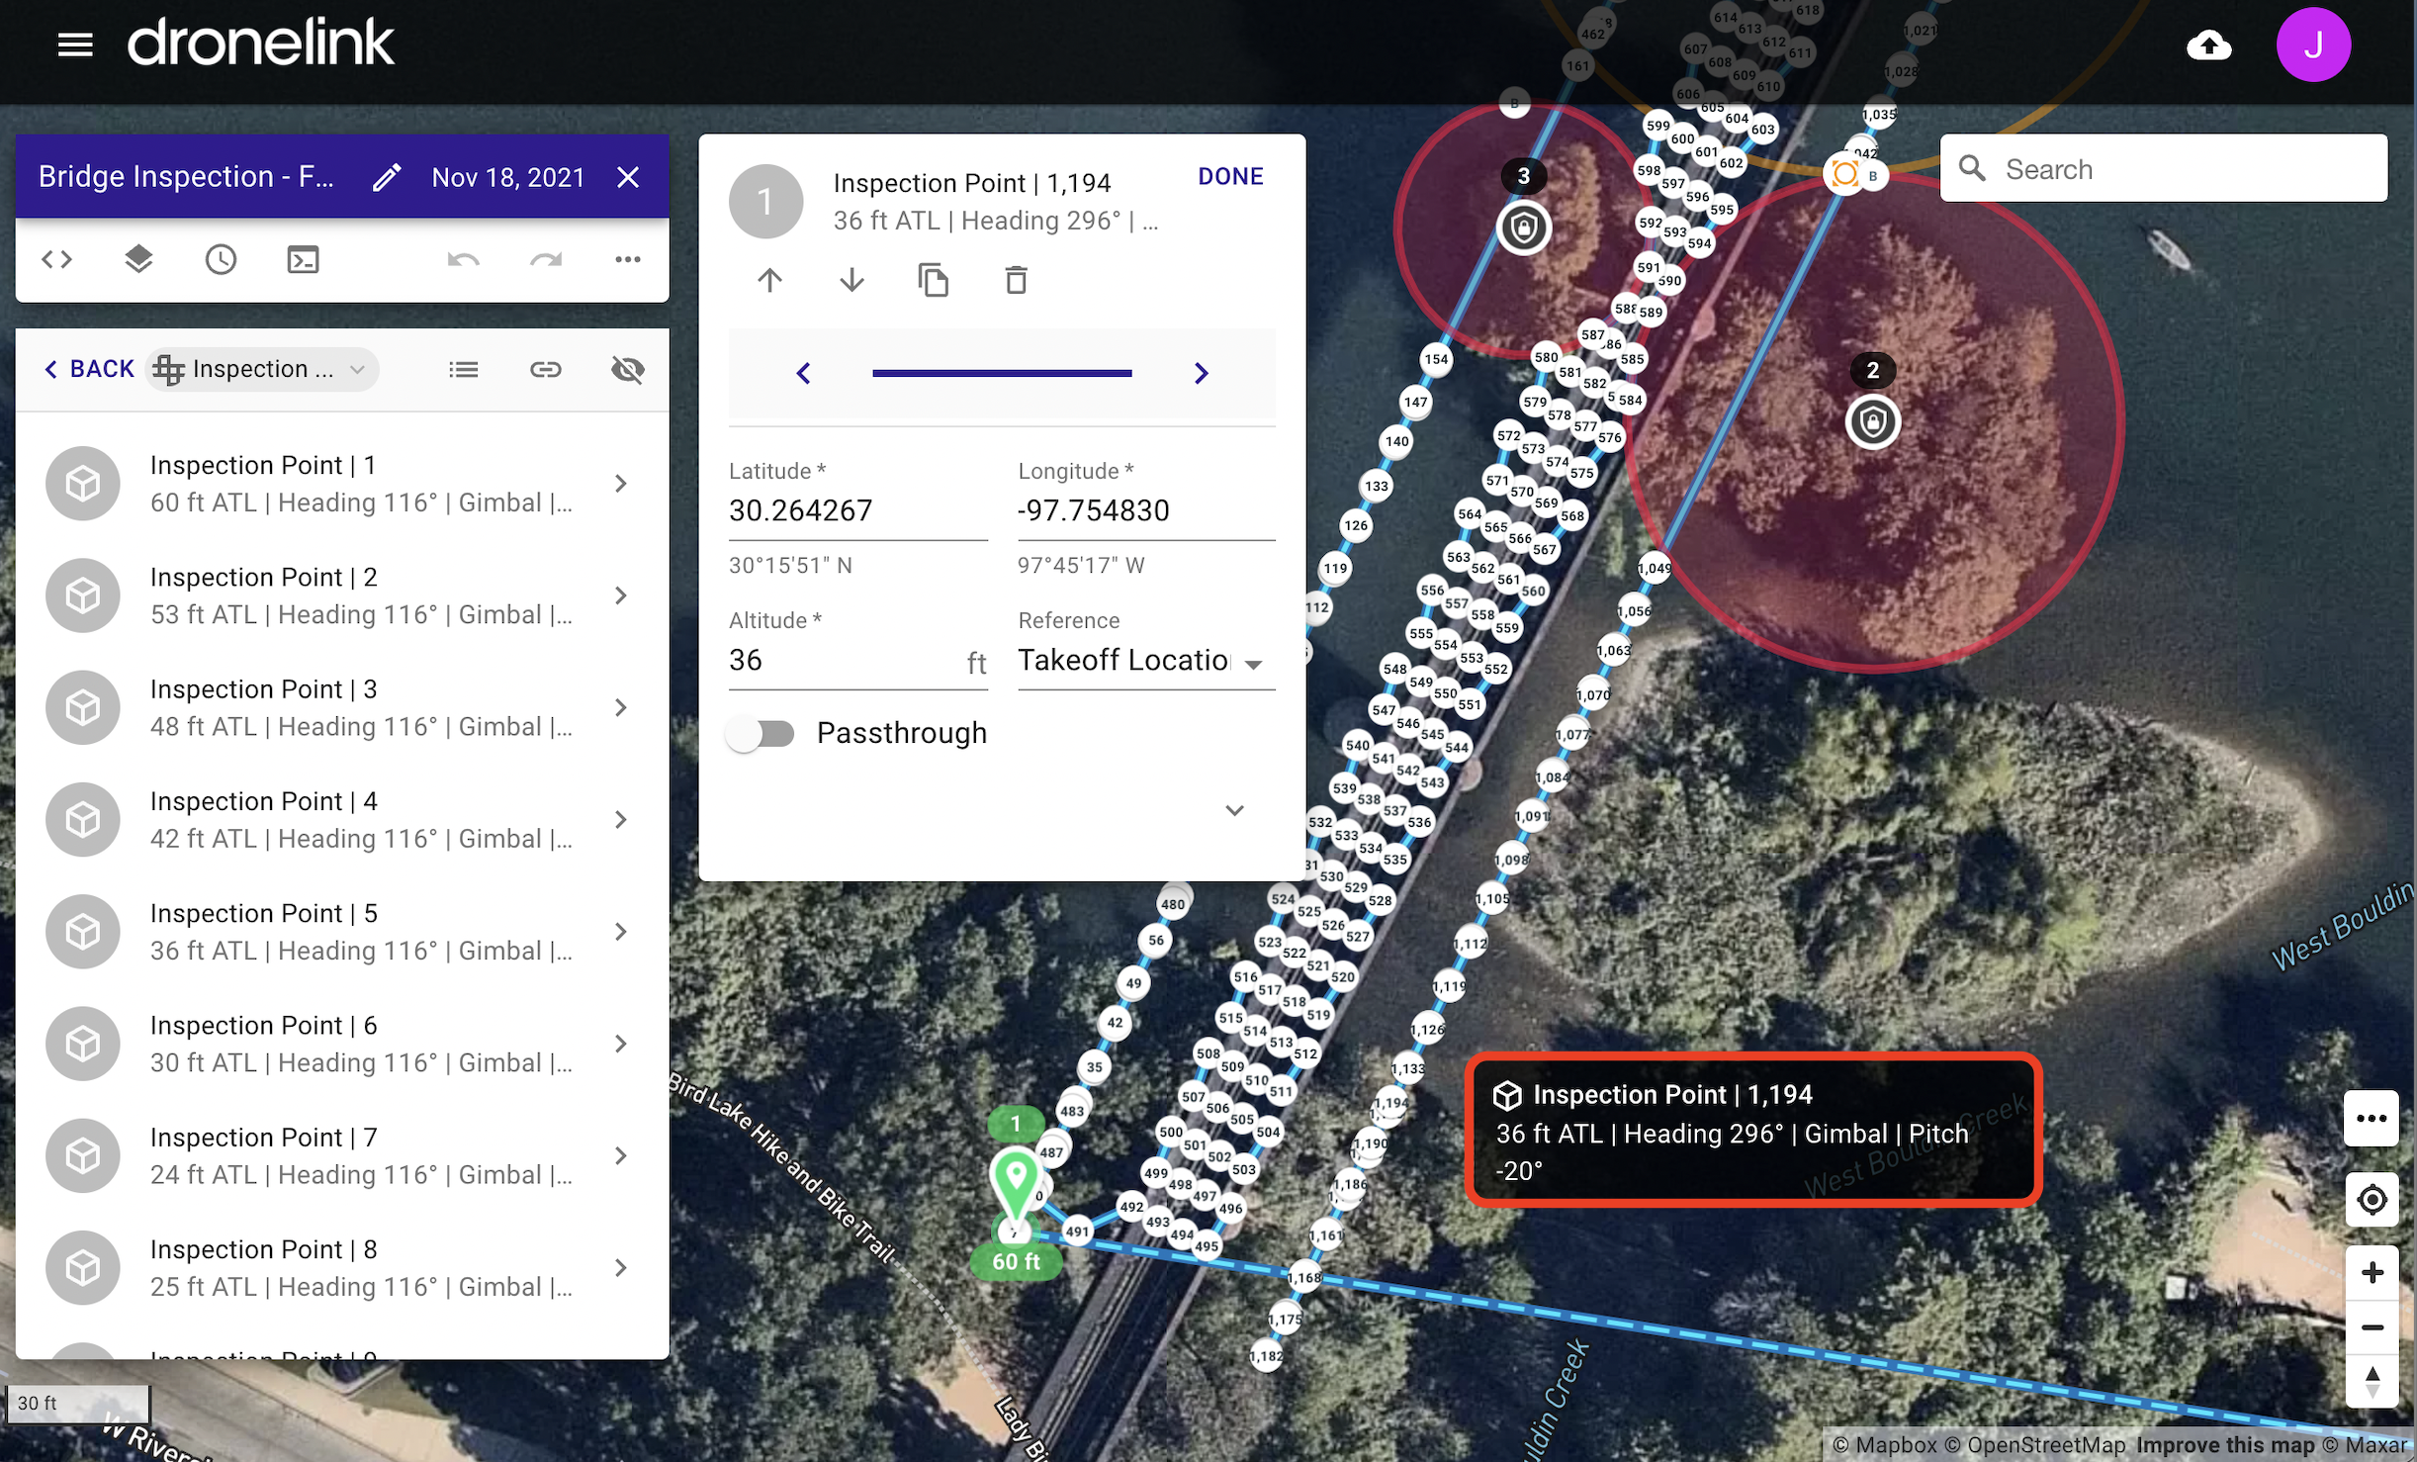The image size is (2417, 1462).
Task: Open the J user account avatar
Action: 2313,45
